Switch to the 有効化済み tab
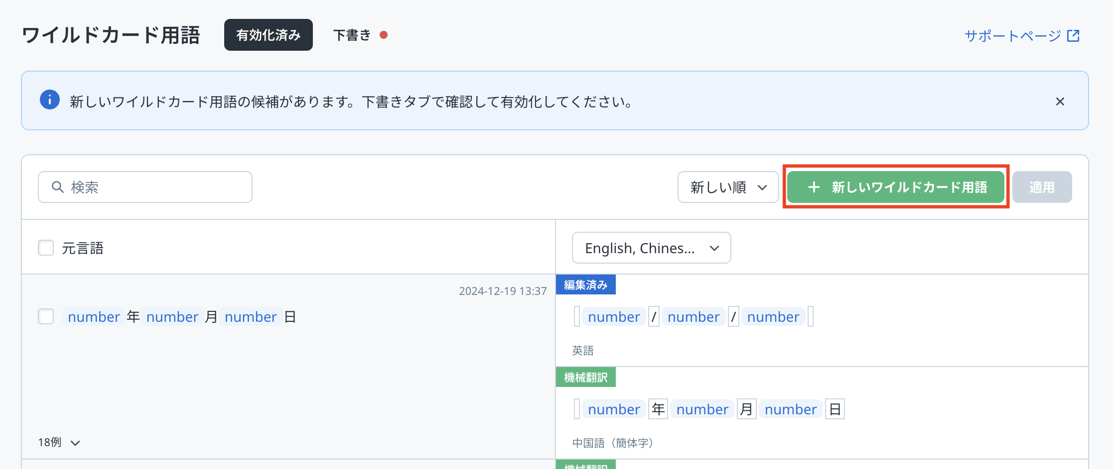 click(268, 35)
